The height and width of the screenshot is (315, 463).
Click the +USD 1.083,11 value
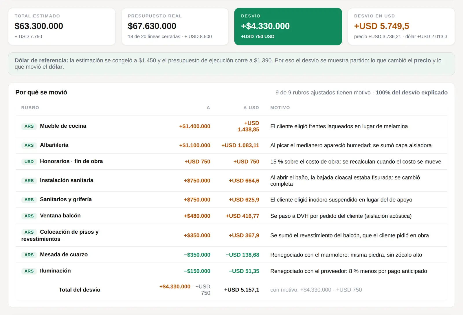240,145
